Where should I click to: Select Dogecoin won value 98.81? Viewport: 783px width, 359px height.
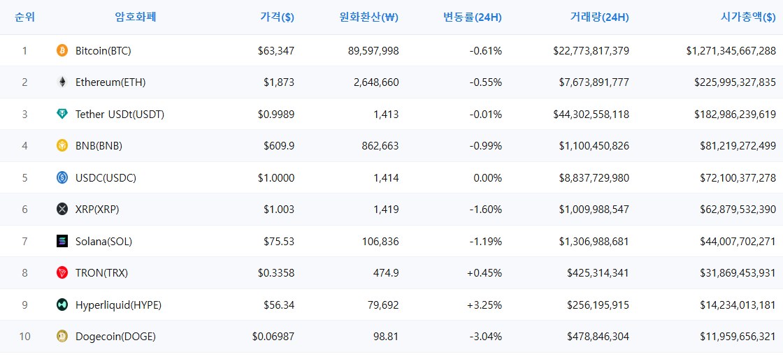coord(385,337)
